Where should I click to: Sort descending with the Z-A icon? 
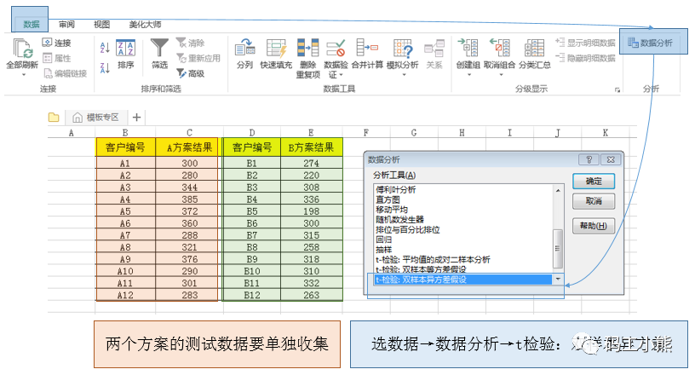[x=105, y=68]
